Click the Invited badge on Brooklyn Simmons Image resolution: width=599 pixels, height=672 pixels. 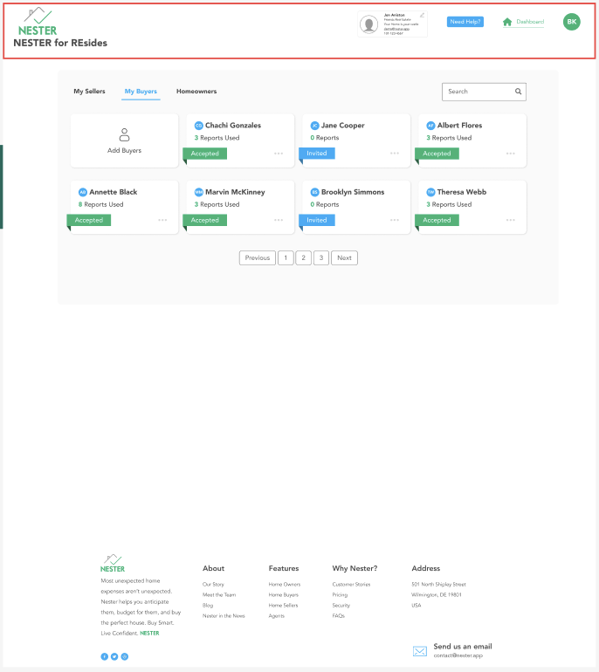[x=317, y=220]
